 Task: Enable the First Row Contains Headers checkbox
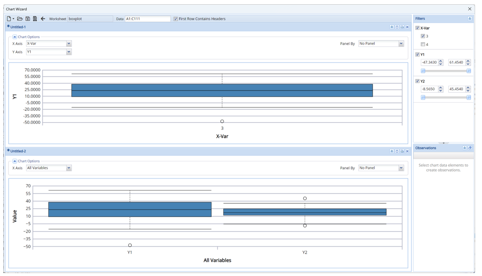coord(175,19)
